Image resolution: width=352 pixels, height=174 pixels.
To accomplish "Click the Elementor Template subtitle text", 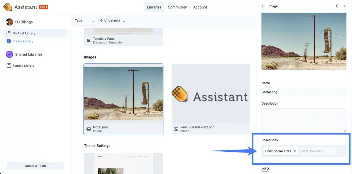I will [107, 42].
